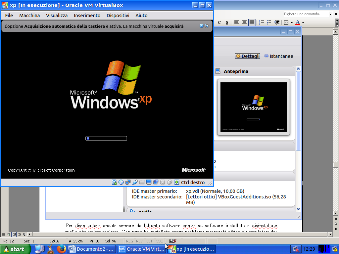
Task: Click the bullet list icon in Word
Action: [269, 22]
